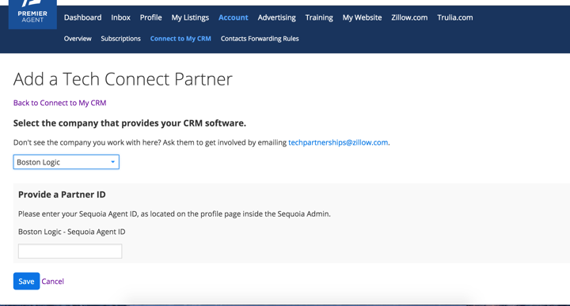Image resolution: width=570 pixels, height=306 pixels.
Task: Focus the Sequoia Agent ID input field
Action: 70,251
